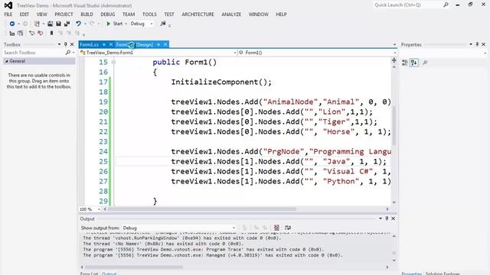This screenshot has width=490, height=275.
Task: Open the HELP menu
Action: pos(281,15)
